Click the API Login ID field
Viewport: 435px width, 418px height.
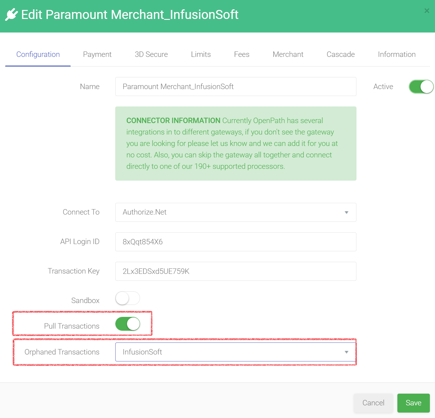tap(236, 242)
